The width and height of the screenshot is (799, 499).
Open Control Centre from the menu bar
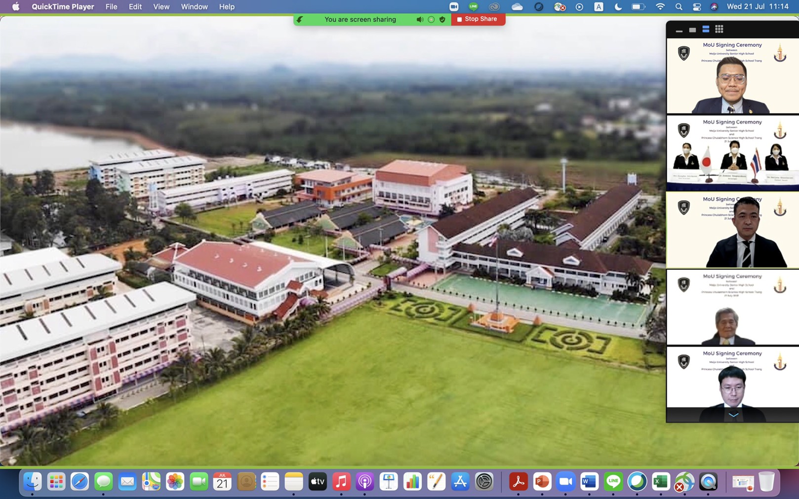tap(696, 7)
